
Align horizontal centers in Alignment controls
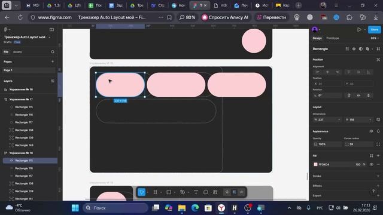327,72
